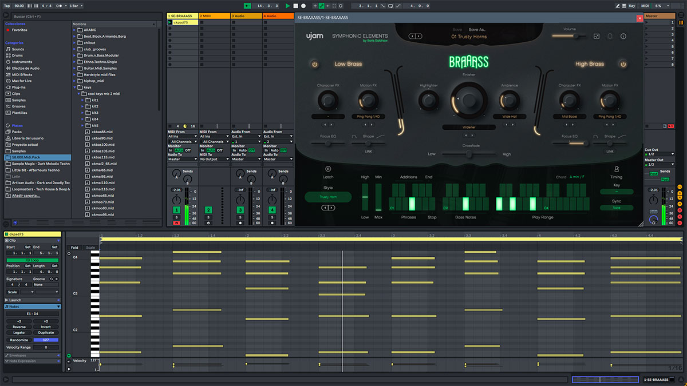Expand the hiphop_midi folder
687x386 pixels.
(76, 81)
